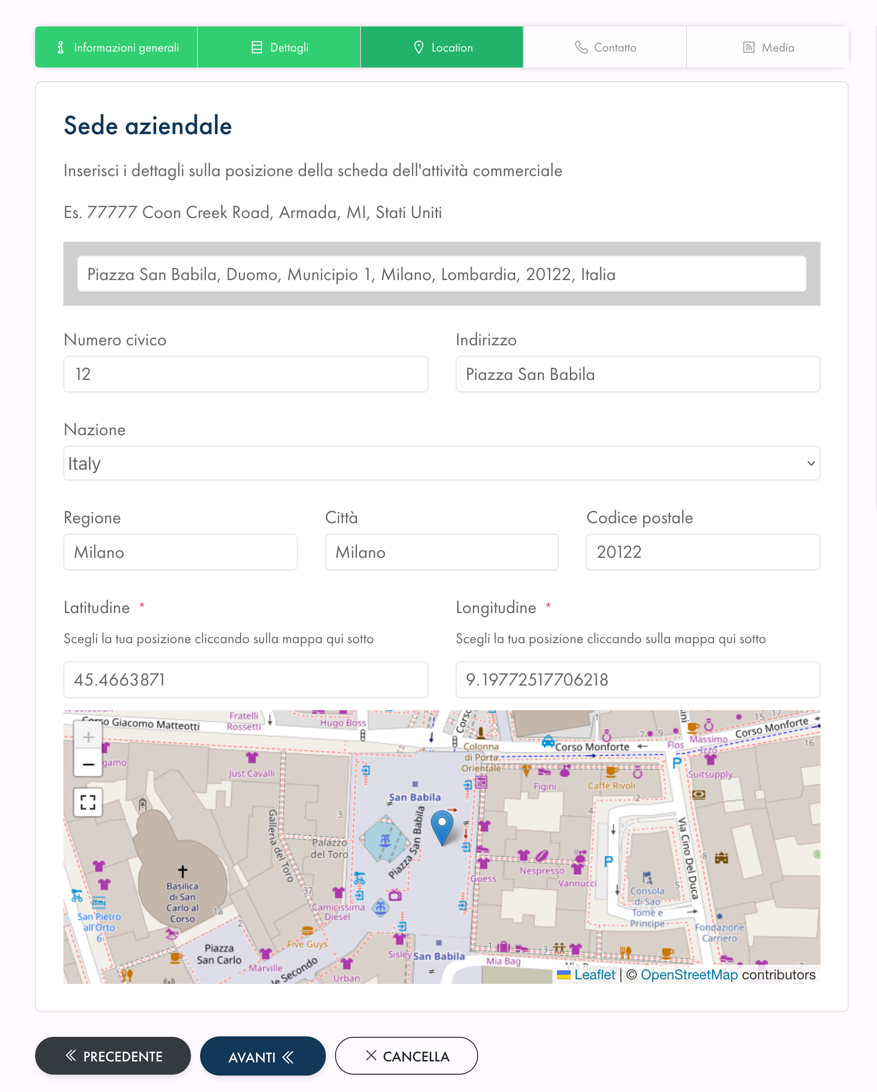
Task: Click the Nazione dropdown chevron arrow
Action: pos(811,463)
